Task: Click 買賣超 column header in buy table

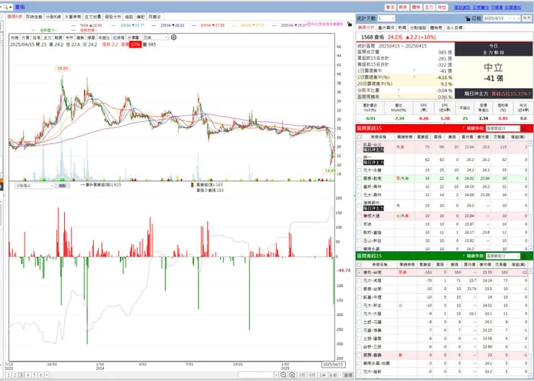Action: pos(422,137)
